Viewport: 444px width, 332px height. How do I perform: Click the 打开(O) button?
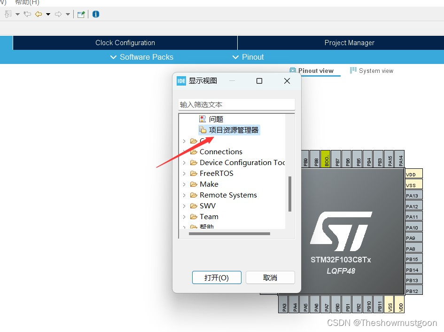217,277
